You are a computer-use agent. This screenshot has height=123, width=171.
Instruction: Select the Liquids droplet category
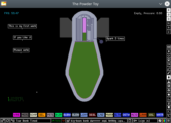(x=169, y=77)
